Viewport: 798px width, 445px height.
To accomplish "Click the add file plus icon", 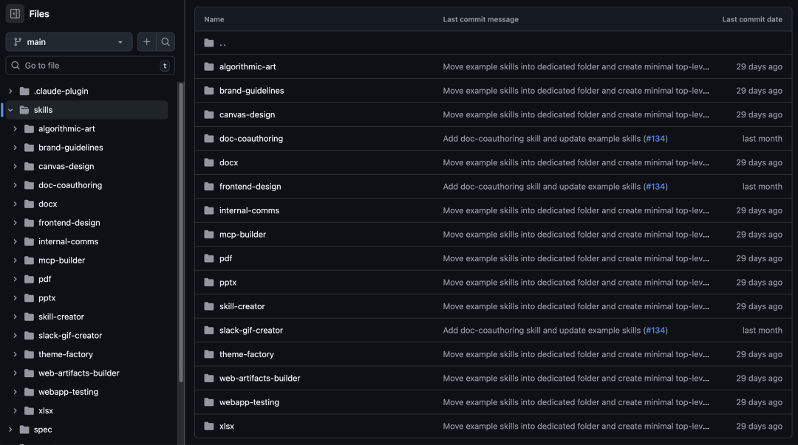I will pos(146,42).
